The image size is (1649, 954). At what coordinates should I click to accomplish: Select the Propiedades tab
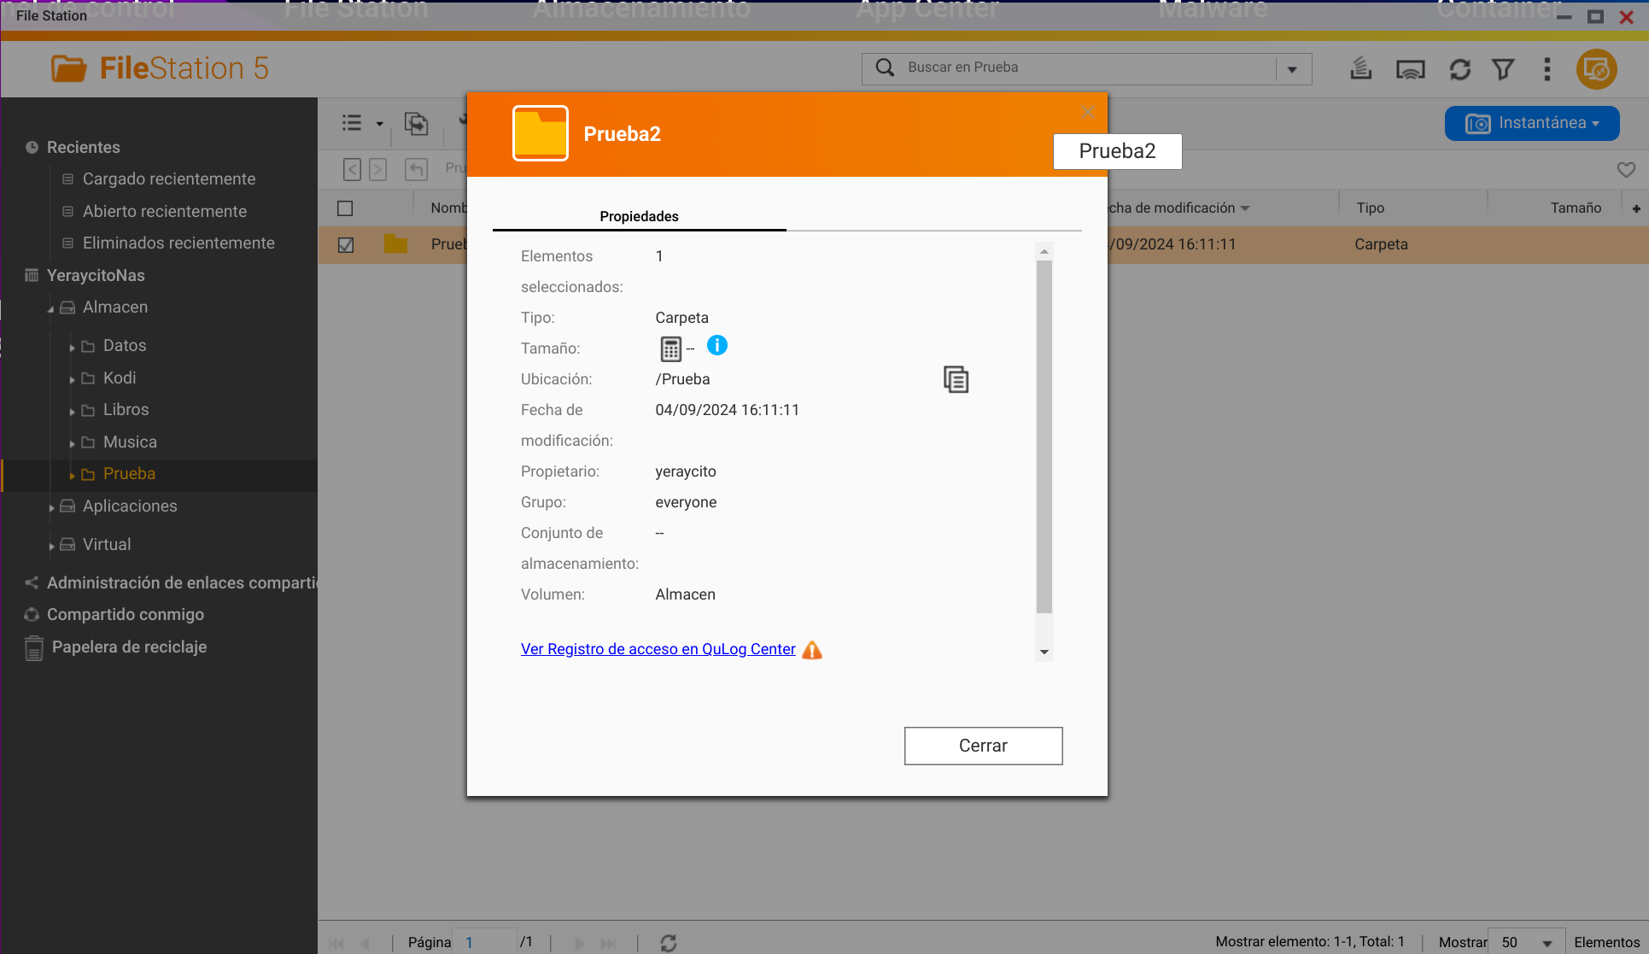tap(639, 216)
